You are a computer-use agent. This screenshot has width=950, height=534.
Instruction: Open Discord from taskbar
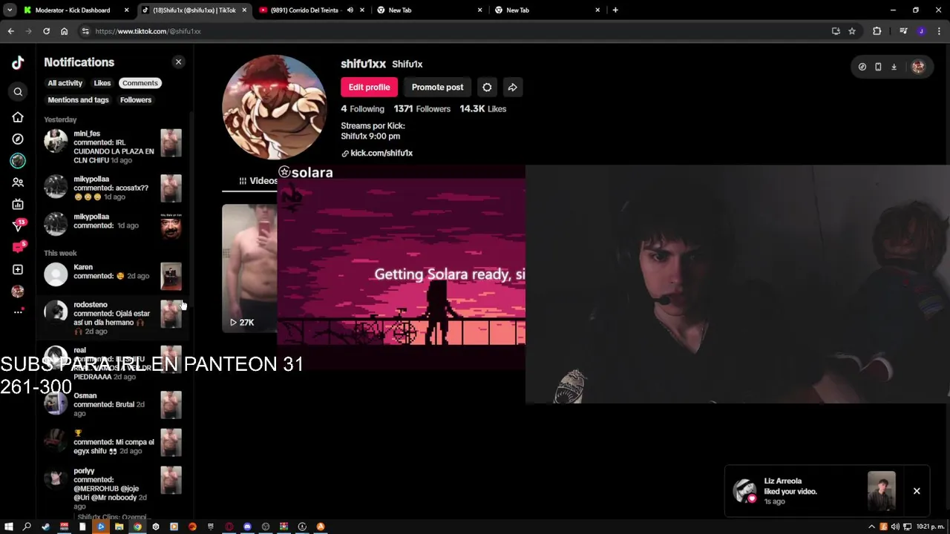(x=247, y=527)
